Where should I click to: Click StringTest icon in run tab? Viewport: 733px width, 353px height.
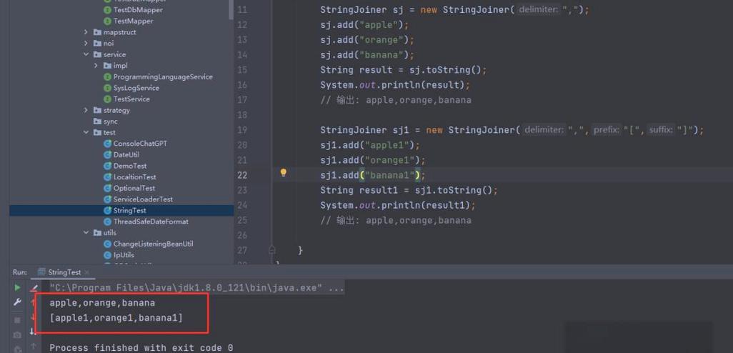point(41,272)
